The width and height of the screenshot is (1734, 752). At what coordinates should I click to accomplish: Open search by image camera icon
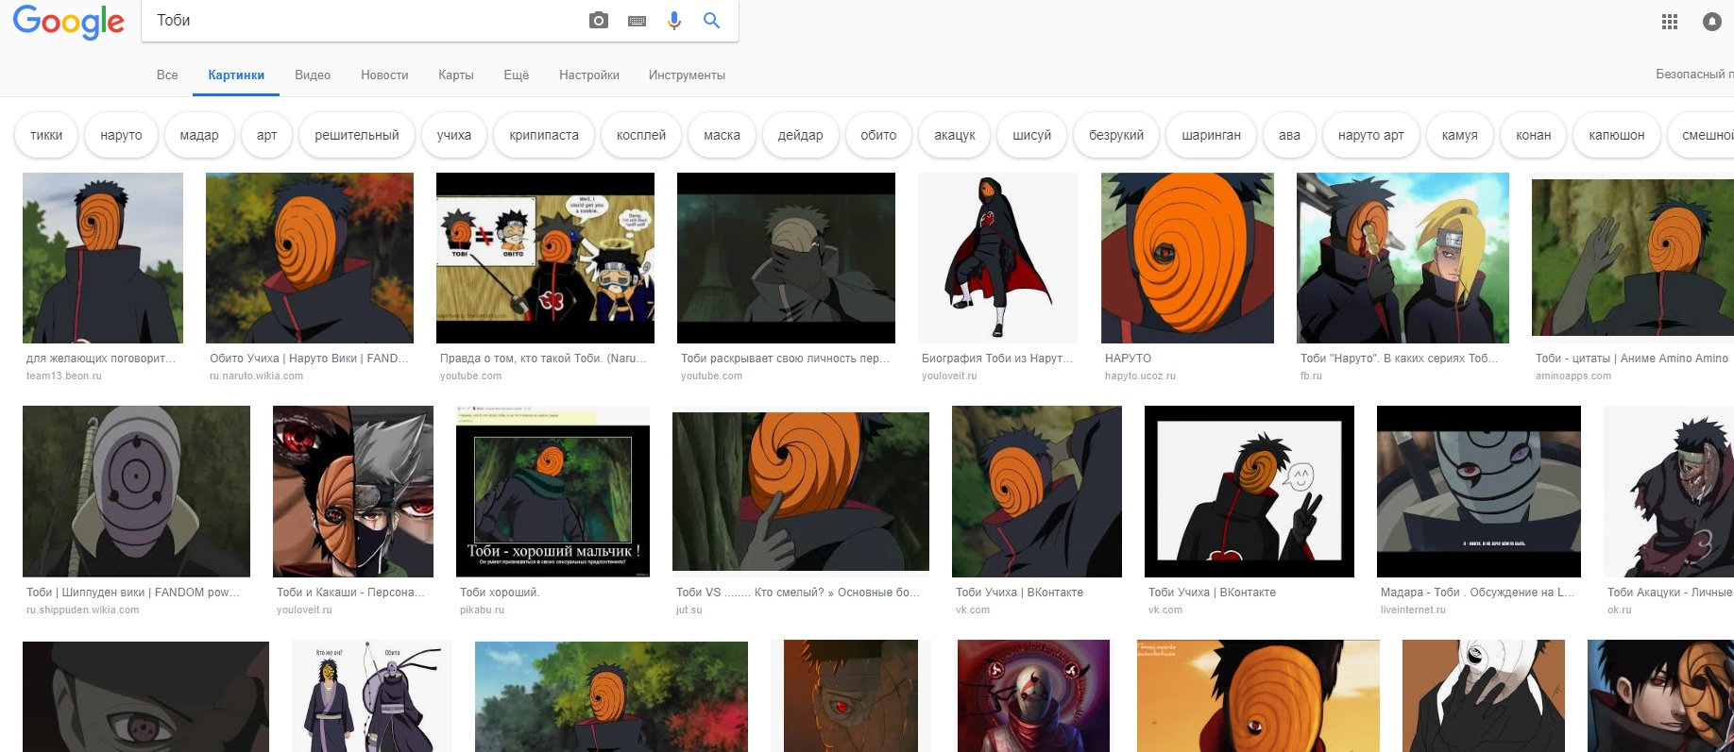pos(598,21)
